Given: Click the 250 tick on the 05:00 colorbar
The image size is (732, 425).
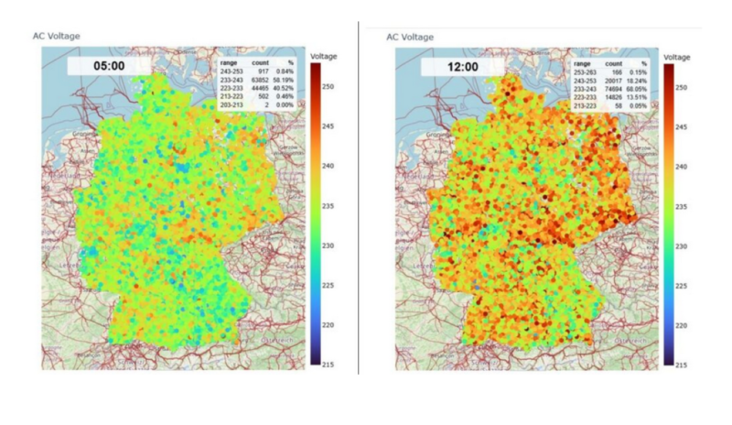Looking at the screenshot, I should point(328,86).
